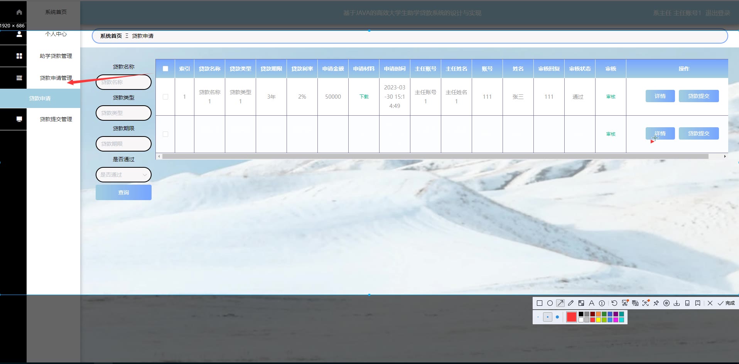The width and height of the screenshot is (739, 364).
Task: Open 详情 in the empty second row
Action: [x=660, y=133]
